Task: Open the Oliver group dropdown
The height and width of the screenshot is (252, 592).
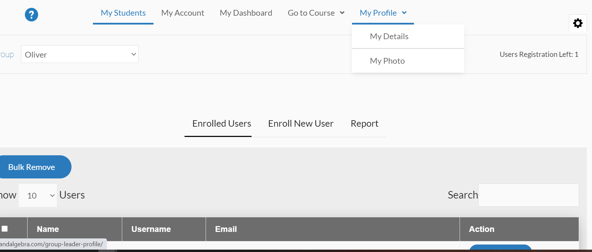Action: (x=80, y=54)
